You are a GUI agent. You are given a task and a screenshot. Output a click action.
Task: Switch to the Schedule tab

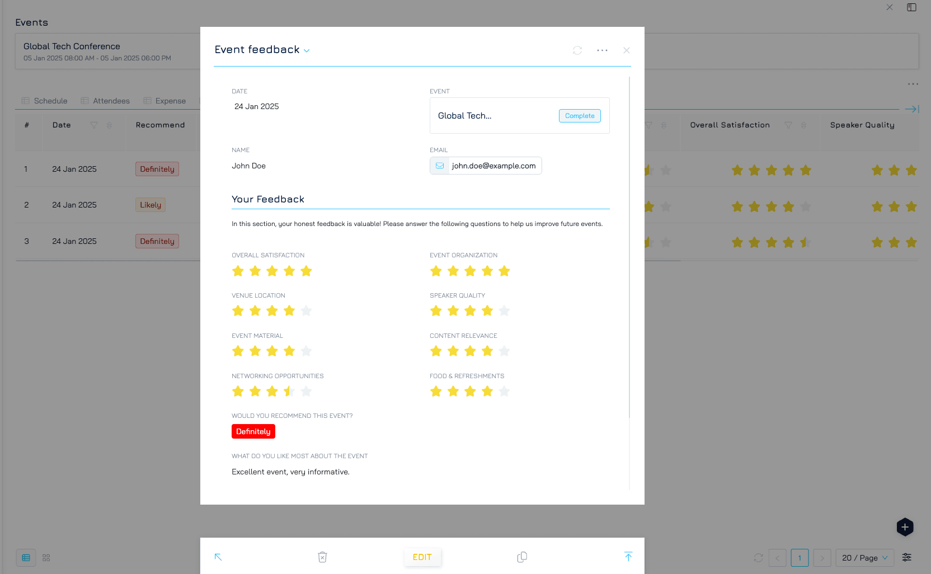point(45,101)
